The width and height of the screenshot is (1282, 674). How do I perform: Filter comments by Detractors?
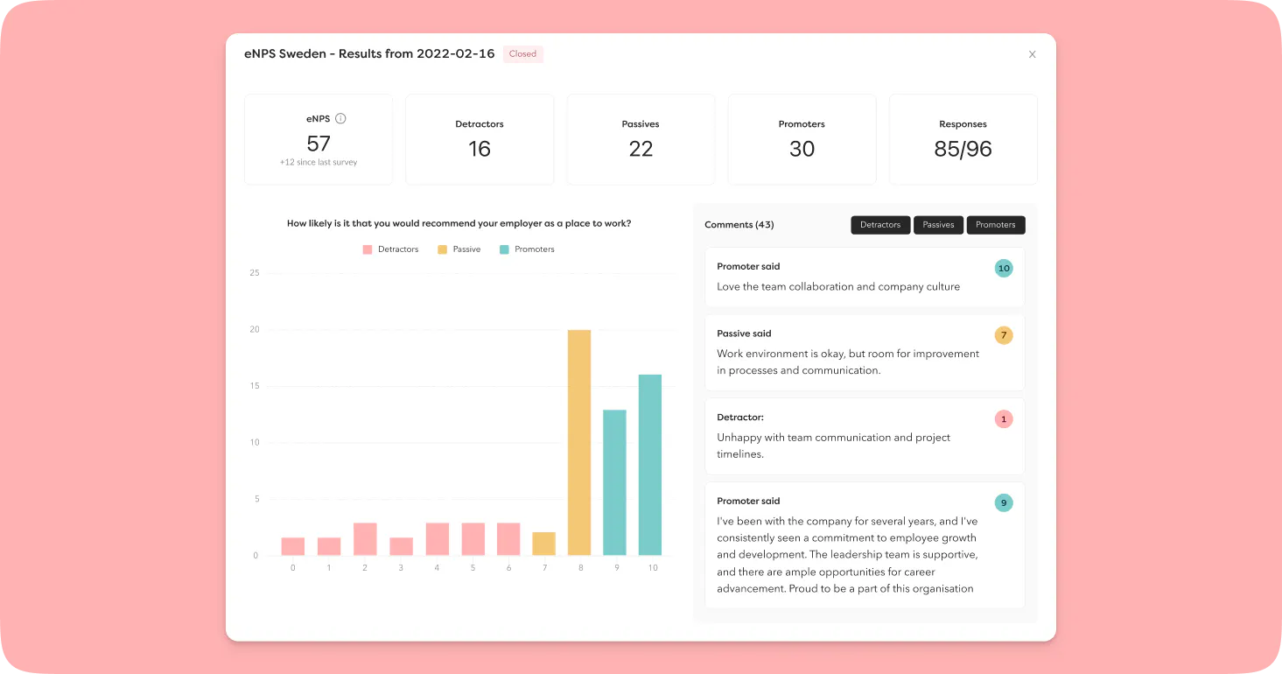click(880, 225)
